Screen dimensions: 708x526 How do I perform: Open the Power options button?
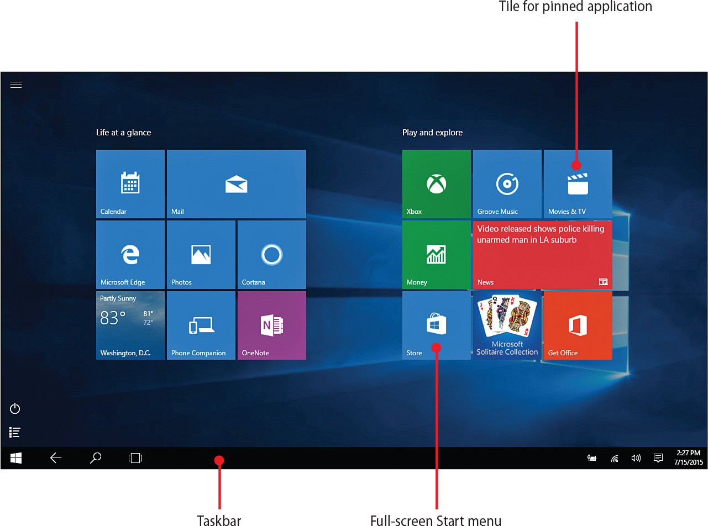pyautogui.click(x=14, y=408)
